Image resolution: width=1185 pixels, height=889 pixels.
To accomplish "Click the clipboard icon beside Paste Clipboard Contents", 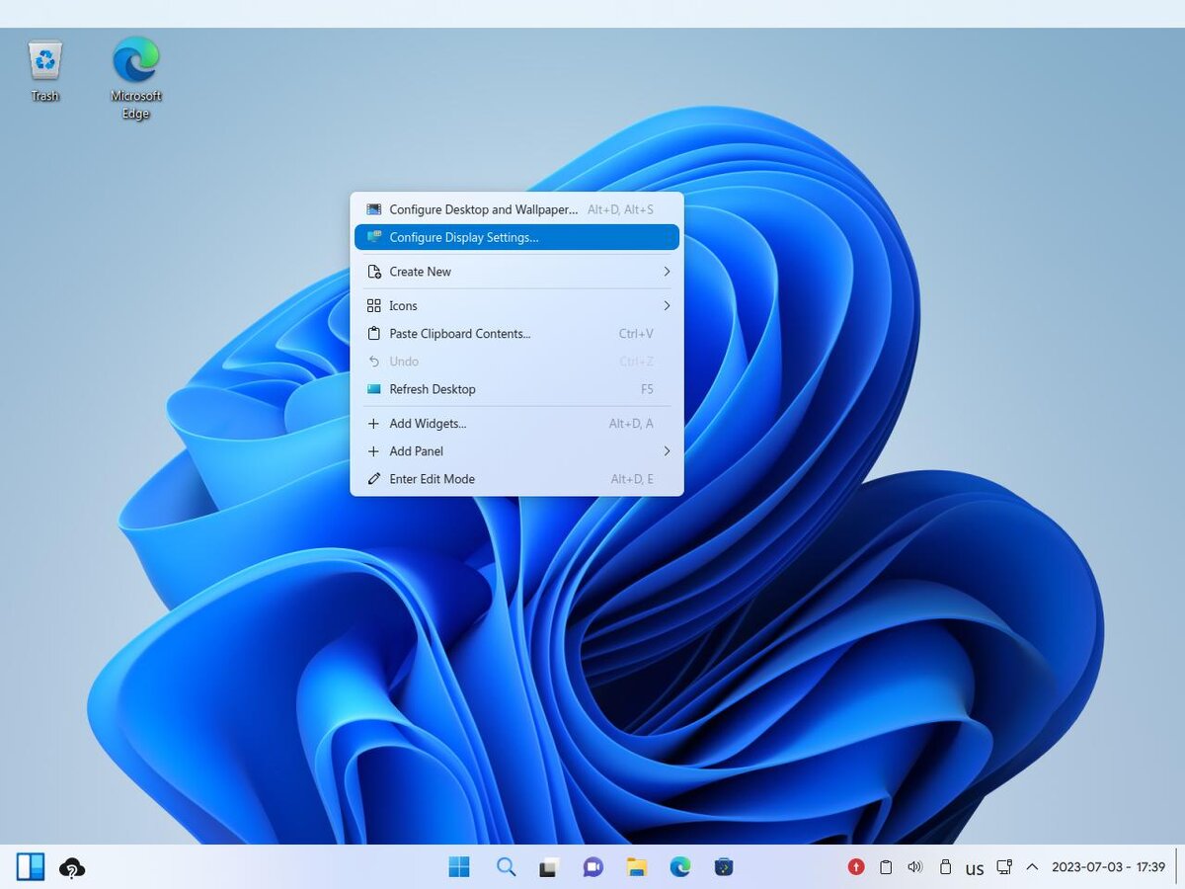I will pyautogui.click(x=373, y=334).
